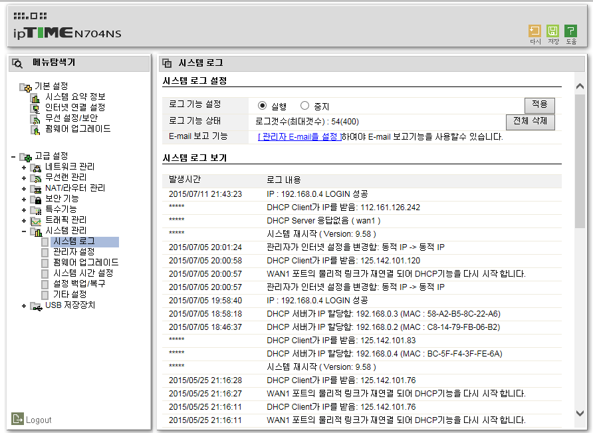Expand the NAT/라우터 관리 node
The height and width of the screenshot is (433, 593).
click(24, 188)
